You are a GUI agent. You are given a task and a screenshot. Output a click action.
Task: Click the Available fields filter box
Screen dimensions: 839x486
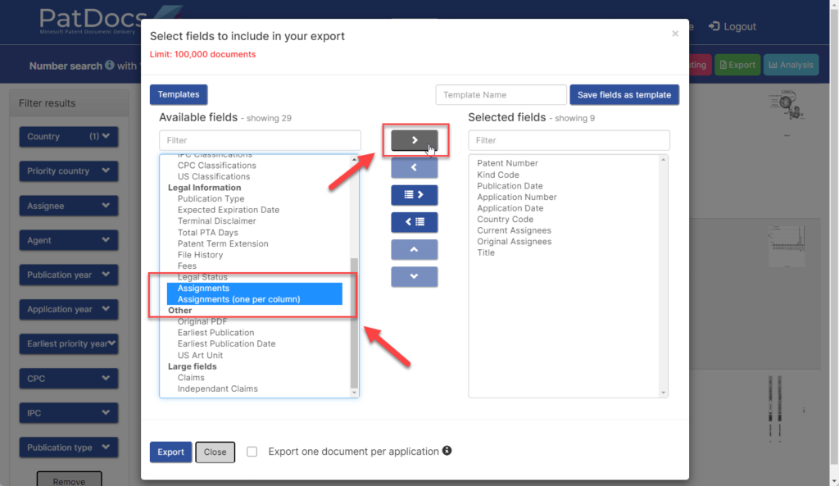point(260,140)
